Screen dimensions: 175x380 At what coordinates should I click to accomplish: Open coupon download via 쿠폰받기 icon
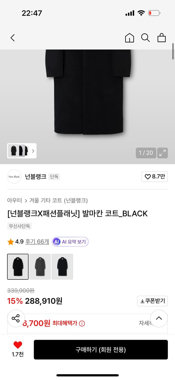(x=152, y=301)
